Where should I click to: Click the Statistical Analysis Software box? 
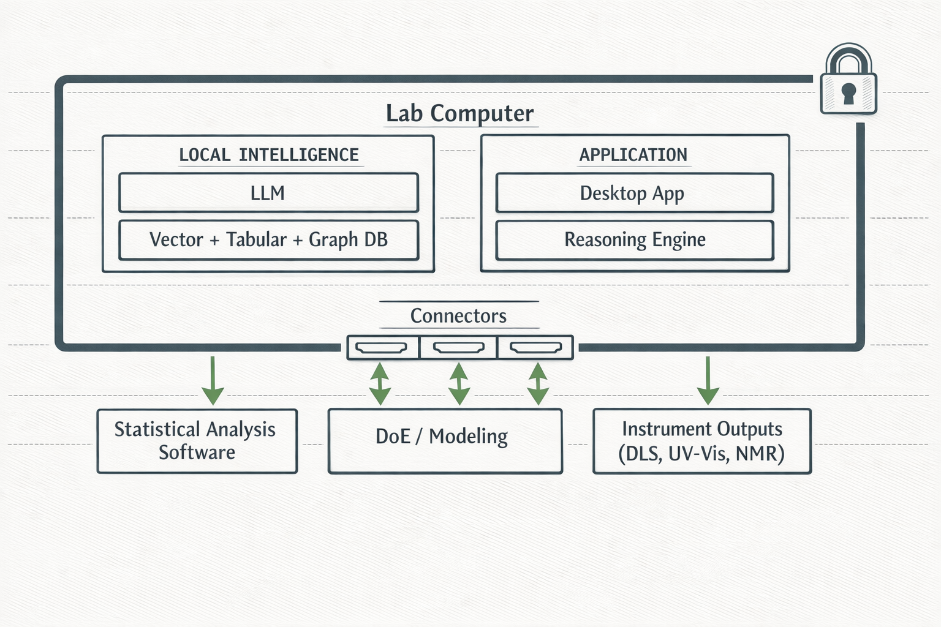[196, 440]
